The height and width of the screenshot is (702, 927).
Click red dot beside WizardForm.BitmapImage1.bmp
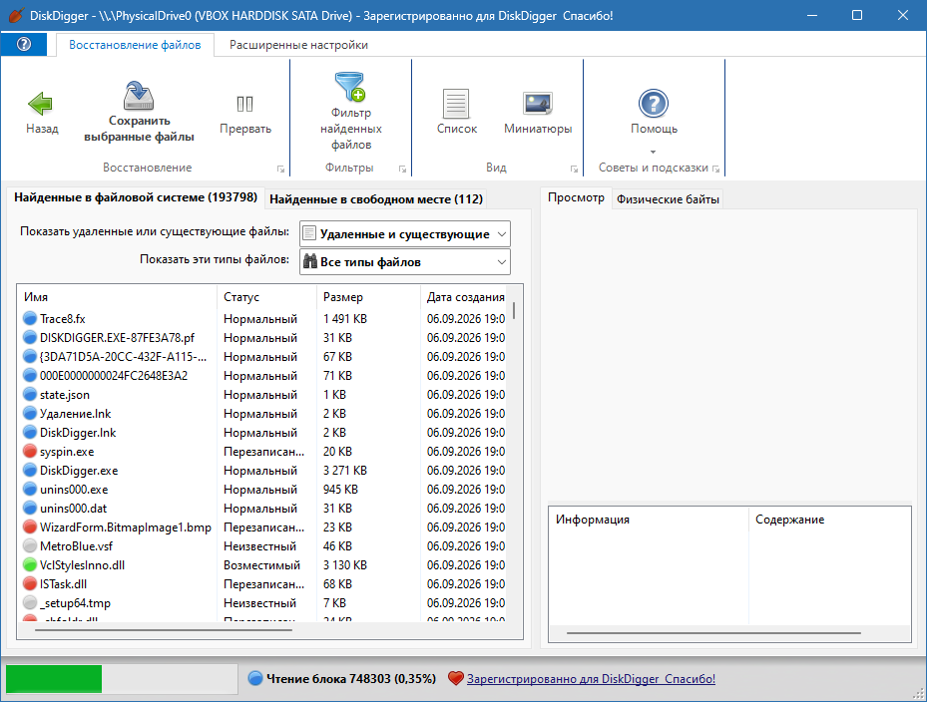point(30,527)
